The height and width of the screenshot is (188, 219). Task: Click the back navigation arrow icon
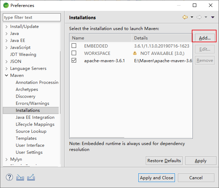(x=185, y=17)
